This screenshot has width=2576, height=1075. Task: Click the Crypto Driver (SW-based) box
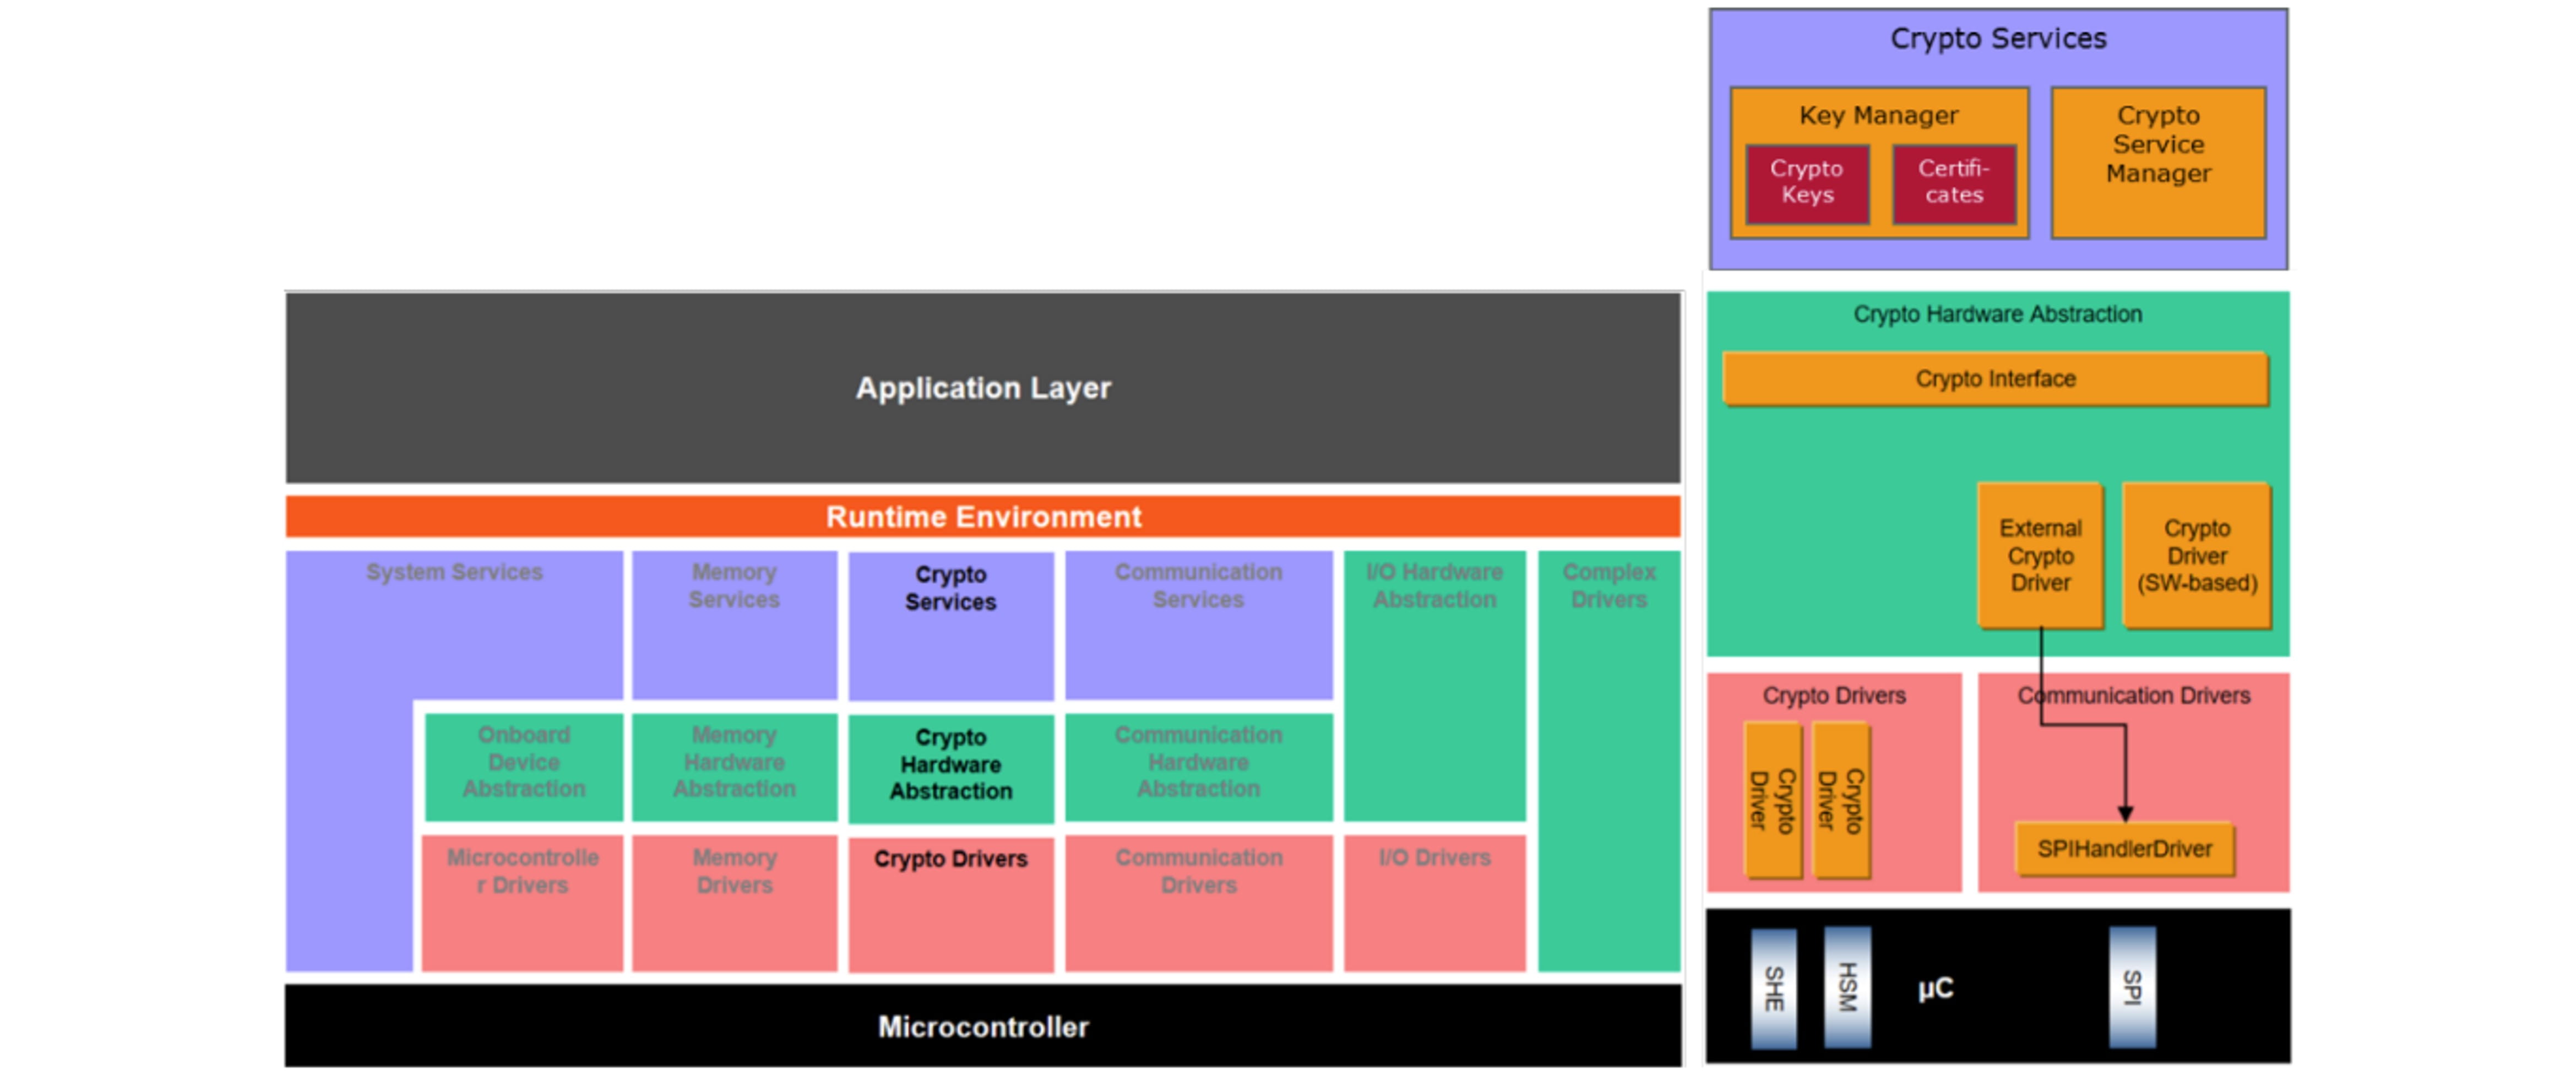click(2196, 556)
